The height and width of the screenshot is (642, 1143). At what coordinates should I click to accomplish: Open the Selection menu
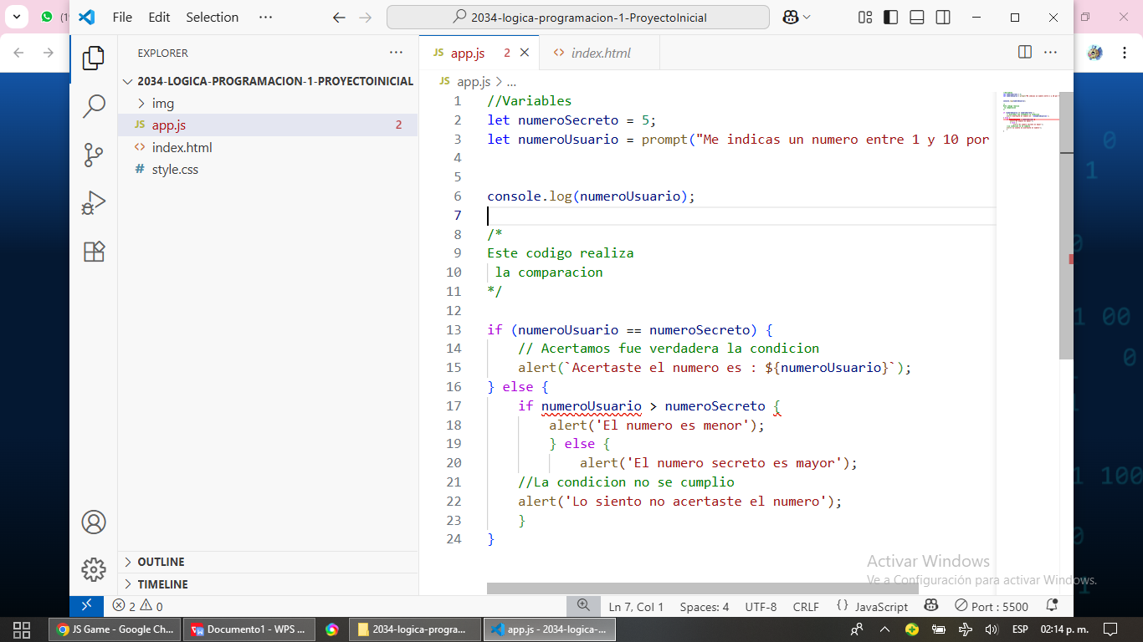pyautogui.click(x=212, y=18)
